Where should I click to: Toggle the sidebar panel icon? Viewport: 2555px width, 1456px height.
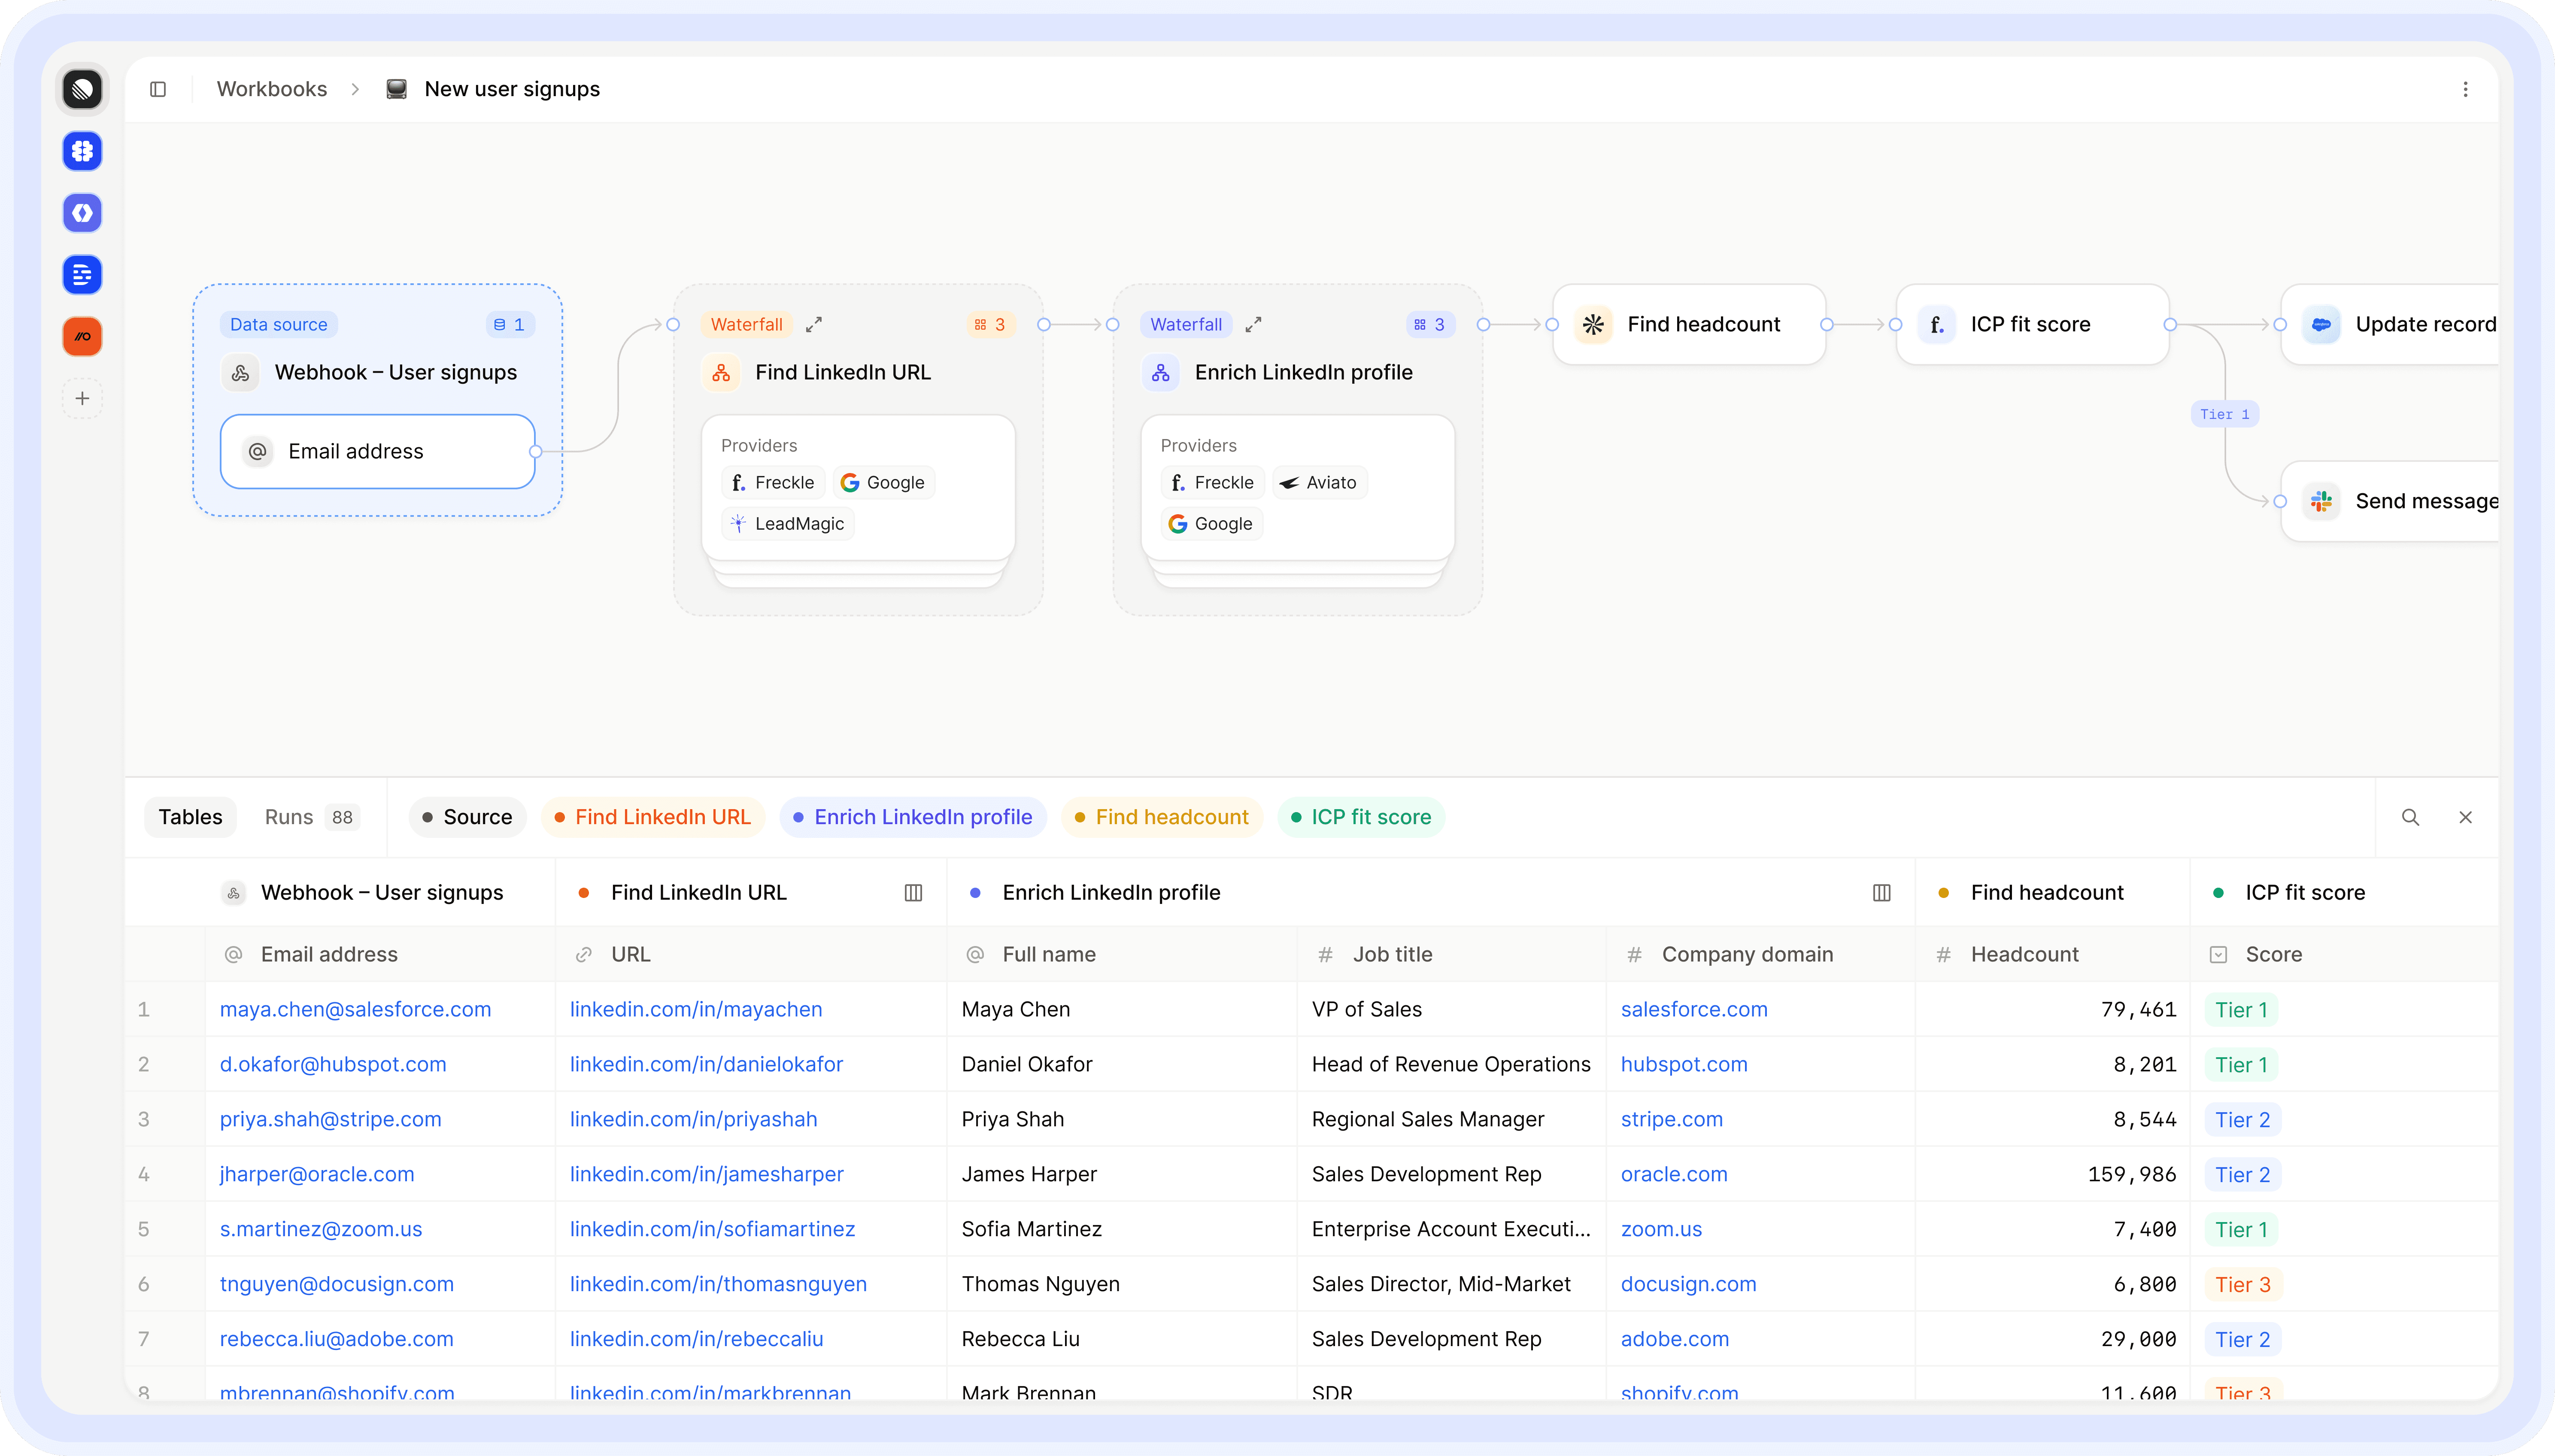pos(158,89)
